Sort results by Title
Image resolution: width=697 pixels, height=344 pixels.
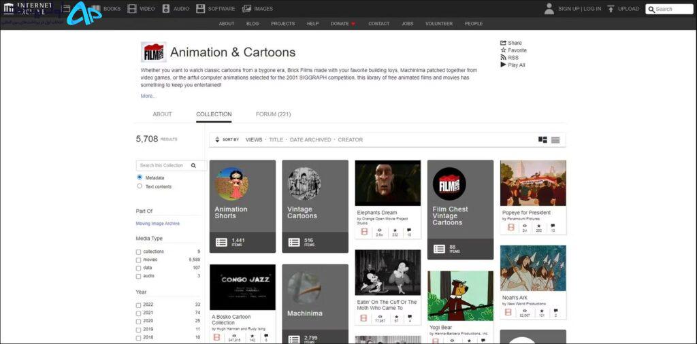[x=276, y=140]
